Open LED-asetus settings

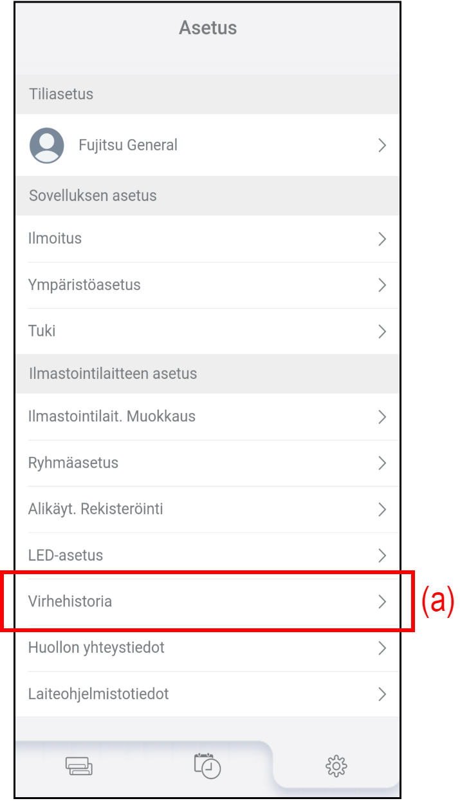[66, 555]
